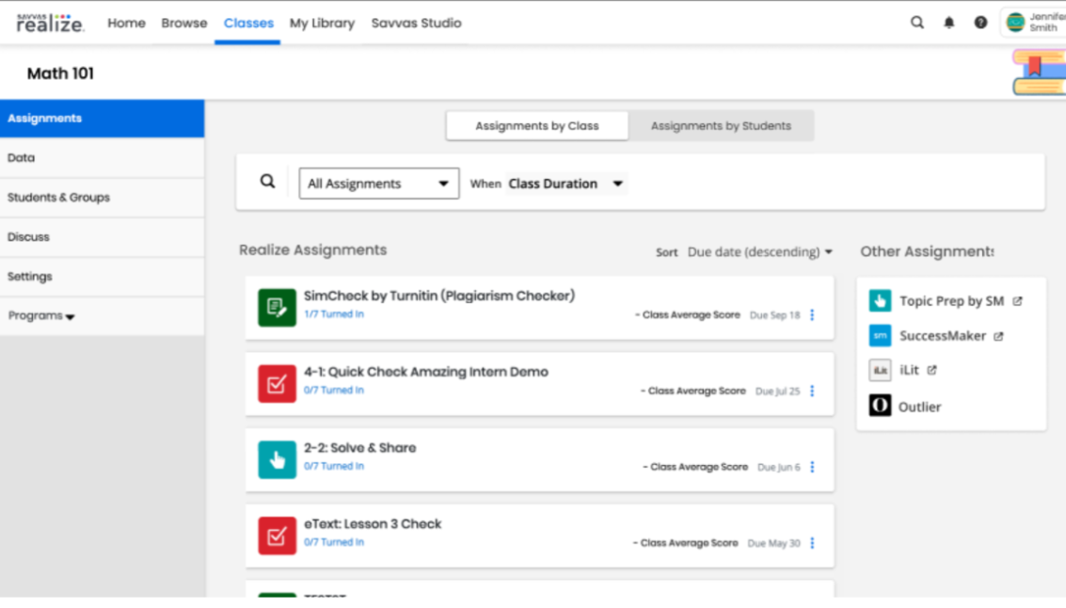This screenshot has height=608, width=1066.
Task: Open Savvas Studio in the top navigation
Action: coord(416,24)
